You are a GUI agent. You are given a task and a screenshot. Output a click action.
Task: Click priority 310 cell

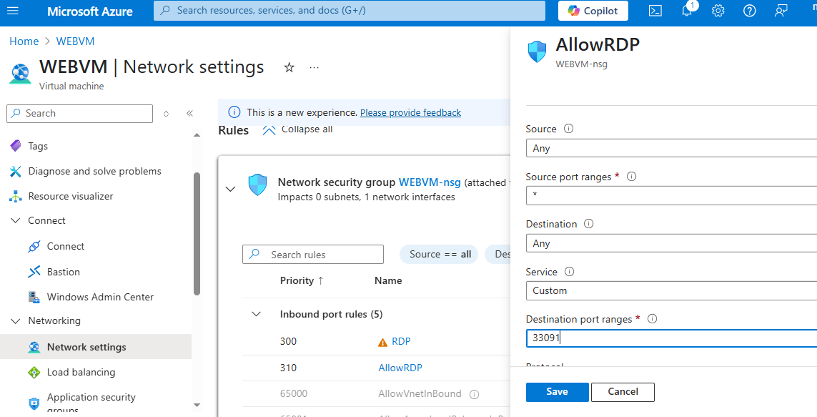pos(288,368)
